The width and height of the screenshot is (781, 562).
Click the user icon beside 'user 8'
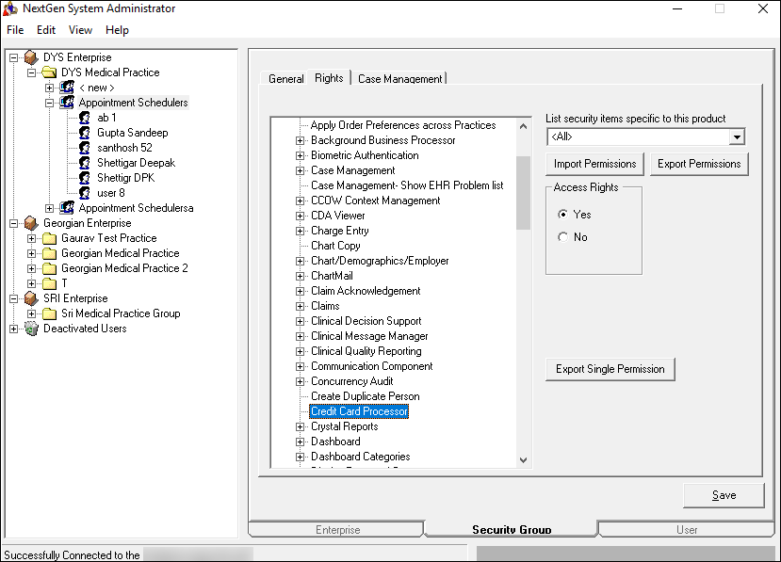(85, 193)
